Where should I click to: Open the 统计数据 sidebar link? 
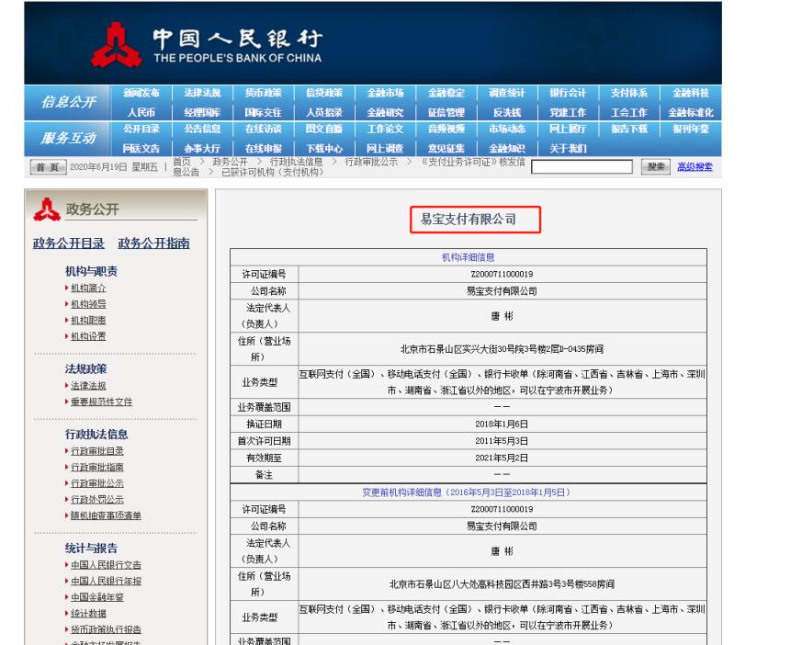pyautogui.click(x=88, y=613)
